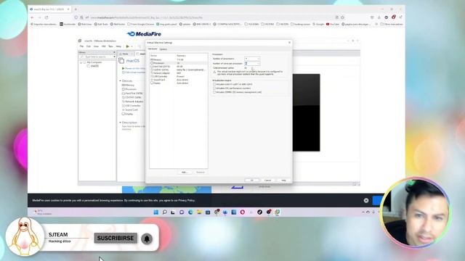Open the Number of cores per processor dropdown

[x=252, y=63]
